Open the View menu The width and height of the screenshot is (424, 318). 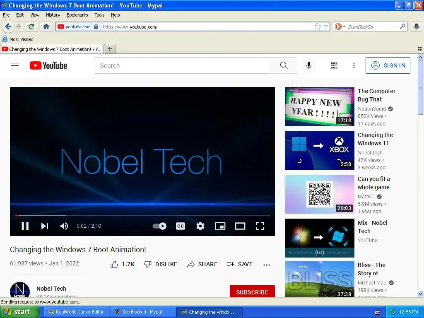tap(35, 15)
